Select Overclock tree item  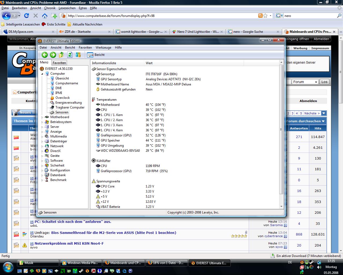tap(62, 98)
